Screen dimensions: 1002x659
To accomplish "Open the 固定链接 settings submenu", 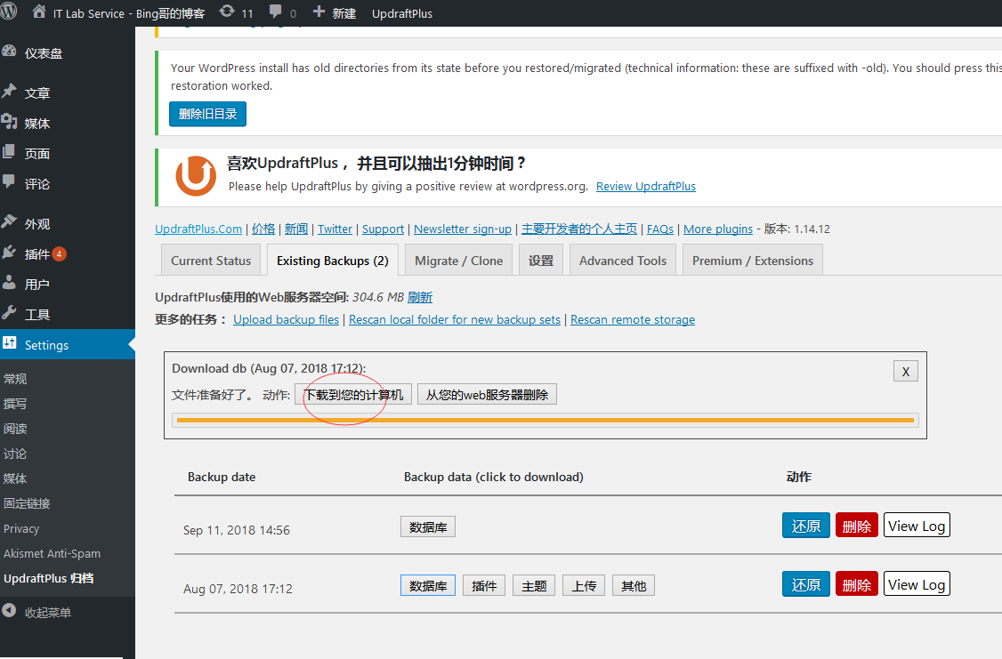I will point(27,503).
